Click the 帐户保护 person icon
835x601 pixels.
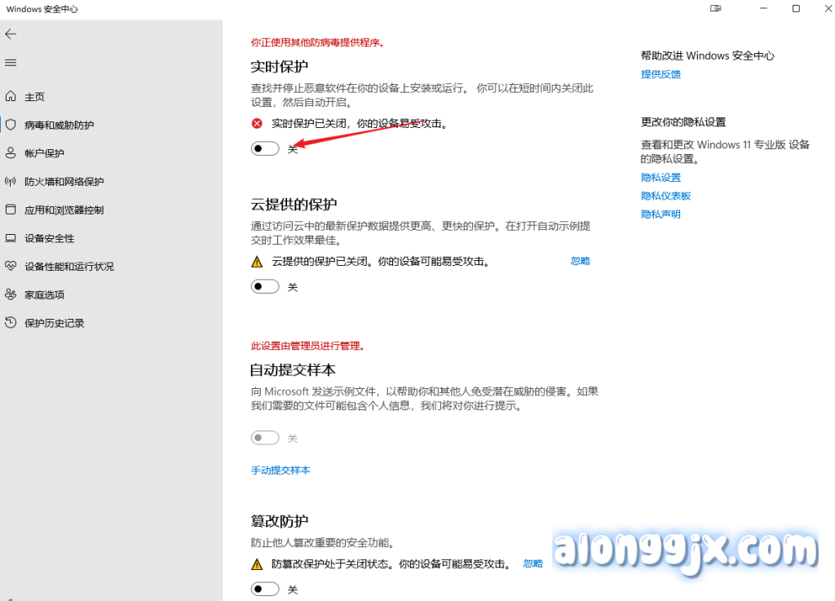(11, 153)
